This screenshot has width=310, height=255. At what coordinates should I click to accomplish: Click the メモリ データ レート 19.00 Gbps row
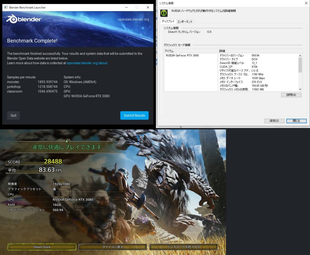tap(258, 78)
